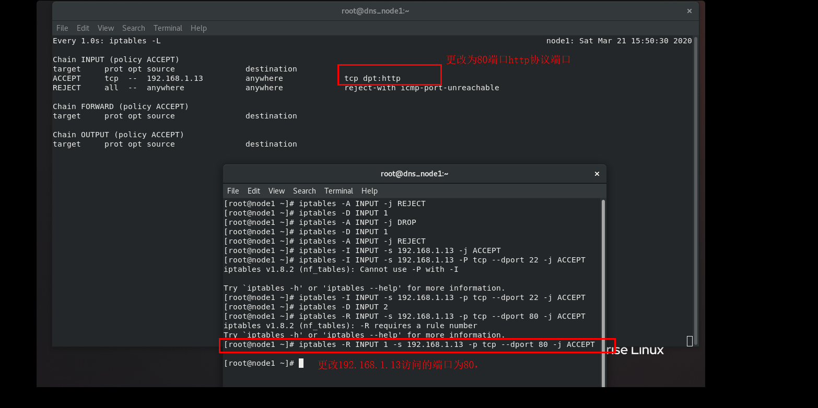Image resolution: width=818 pixels, height=408 pixels.
Task: Open Terminal menu in back terminal window
Action: pos(168,28)
